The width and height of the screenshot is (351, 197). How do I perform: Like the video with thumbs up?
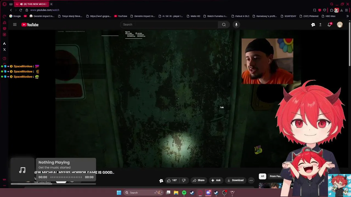tap(172, 180)
